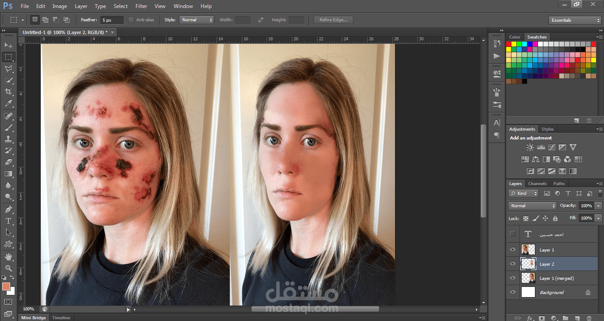Open layer style fx menu

click(530, 317)
